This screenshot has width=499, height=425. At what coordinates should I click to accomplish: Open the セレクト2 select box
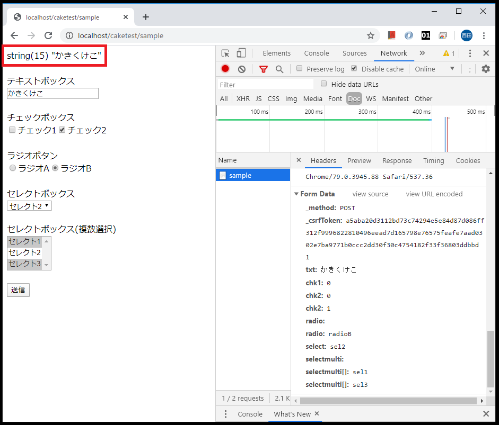click(30, 206)
